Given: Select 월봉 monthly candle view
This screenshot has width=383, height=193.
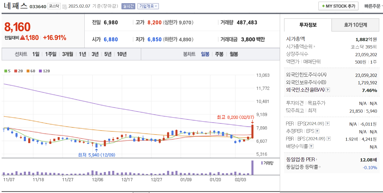Looking at the screenshot, I should [234, 54].
